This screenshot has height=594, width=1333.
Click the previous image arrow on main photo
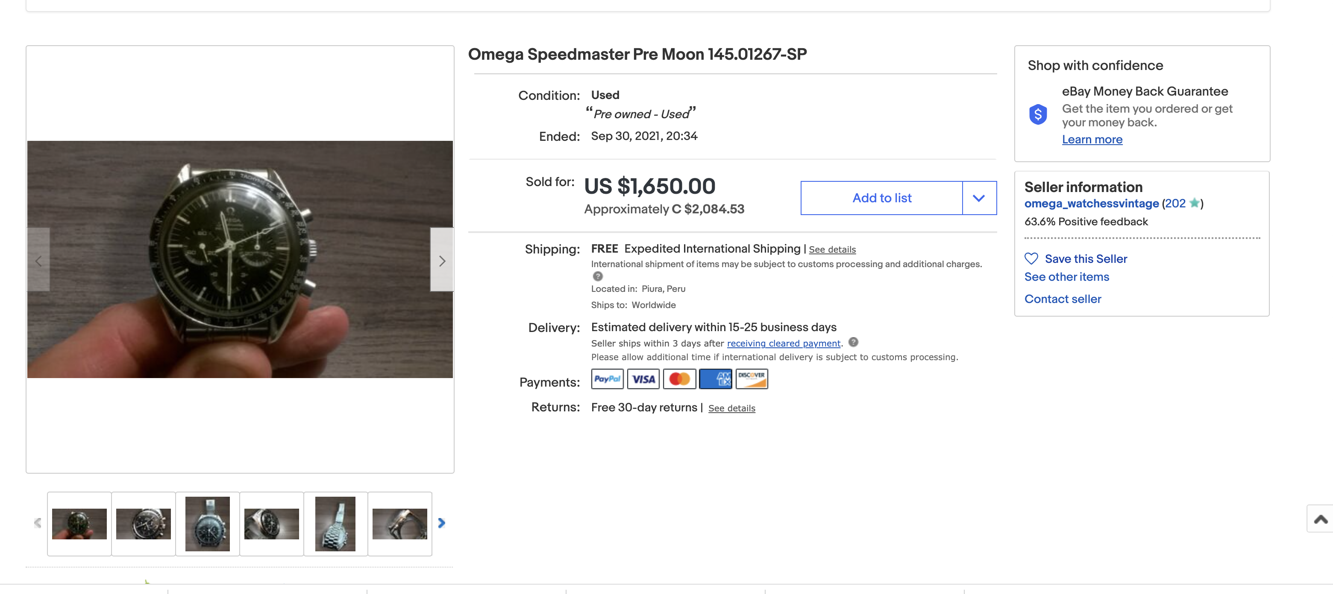[x=38, y=261]
